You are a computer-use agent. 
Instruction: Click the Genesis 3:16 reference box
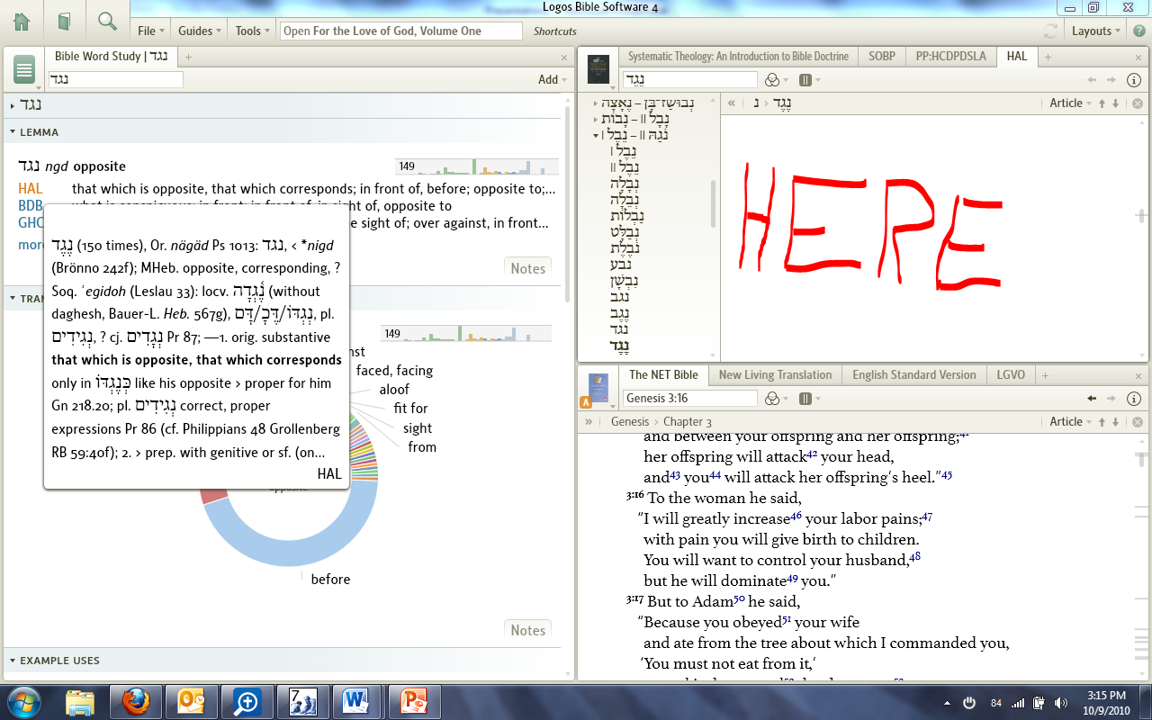tap(690, 398)
